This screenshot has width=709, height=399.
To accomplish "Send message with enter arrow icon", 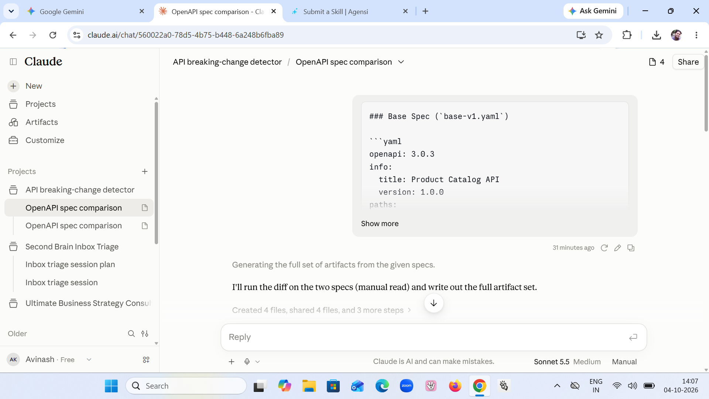I will point(633,337).
